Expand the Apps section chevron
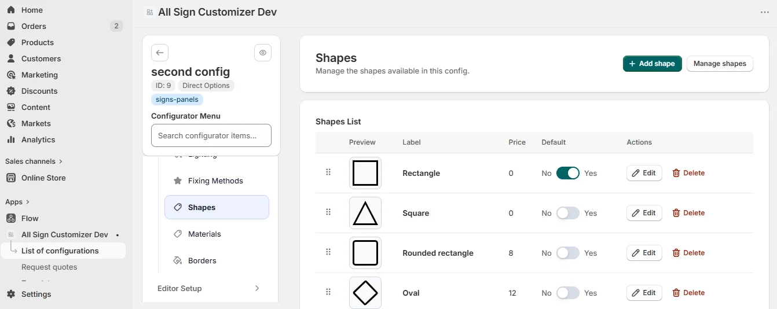Viewport: 777px width, 309px height. point(27,202)
